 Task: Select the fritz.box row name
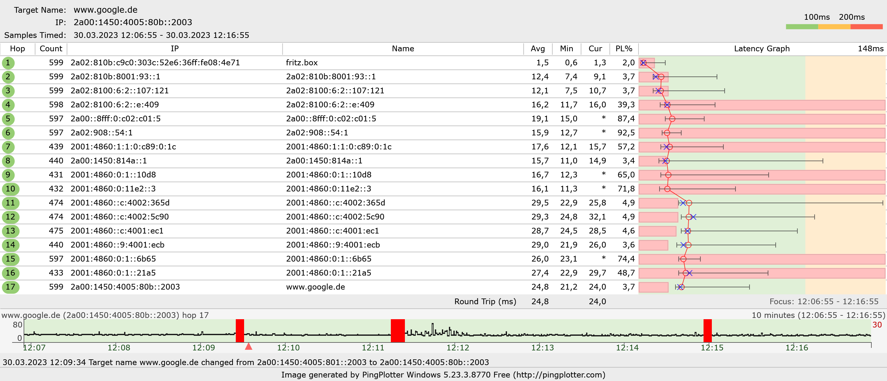pyautogui.click(x=302, y=63)
